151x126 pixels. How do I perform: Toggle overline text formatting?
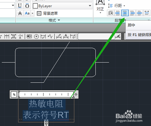click(x=27, y=6)
